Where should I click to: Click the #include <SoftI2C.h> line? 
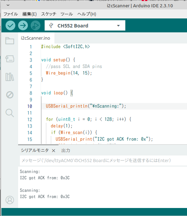click(x=65, y=47)
